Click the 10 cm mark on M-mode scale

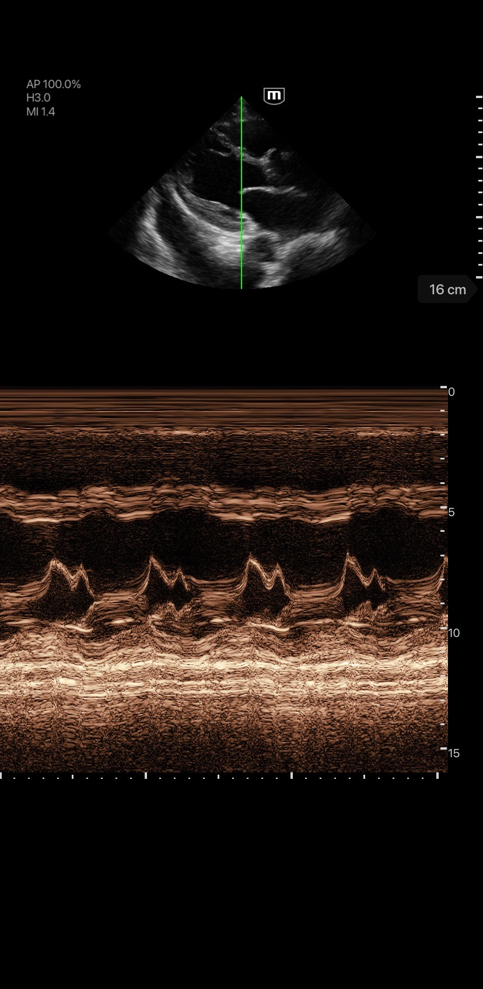point(453,633)
